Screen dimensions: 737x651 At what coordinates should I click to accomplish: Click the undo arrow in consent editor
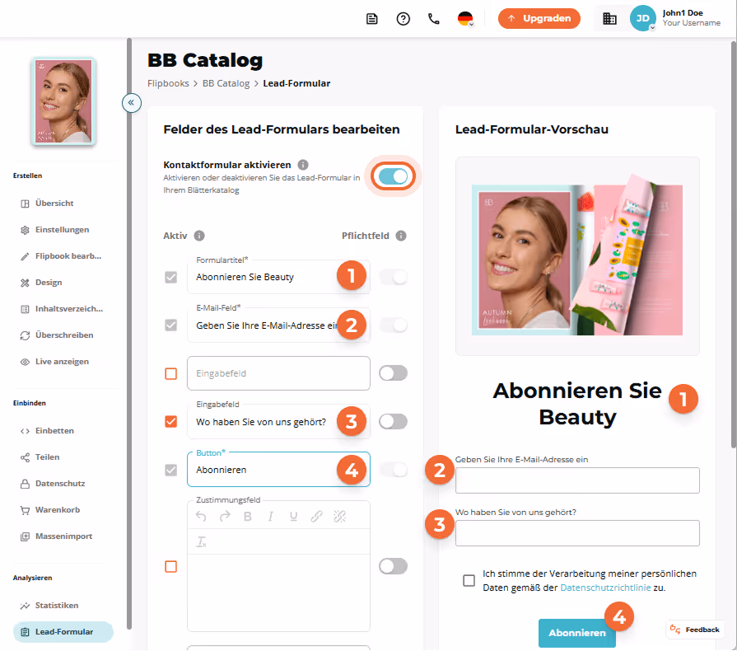pyautogui.click(x=201, y=517)
